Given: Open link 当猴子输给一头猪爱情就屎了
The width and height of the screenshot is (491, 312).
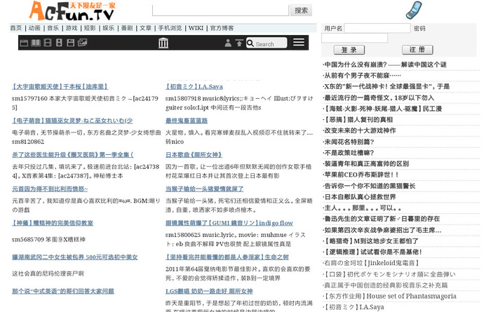Looking at the screenshot, I should point(205,189).
